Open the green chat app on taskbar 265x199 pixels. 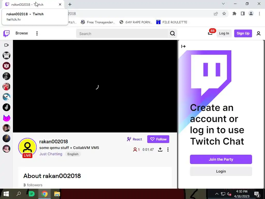(32, 194)
